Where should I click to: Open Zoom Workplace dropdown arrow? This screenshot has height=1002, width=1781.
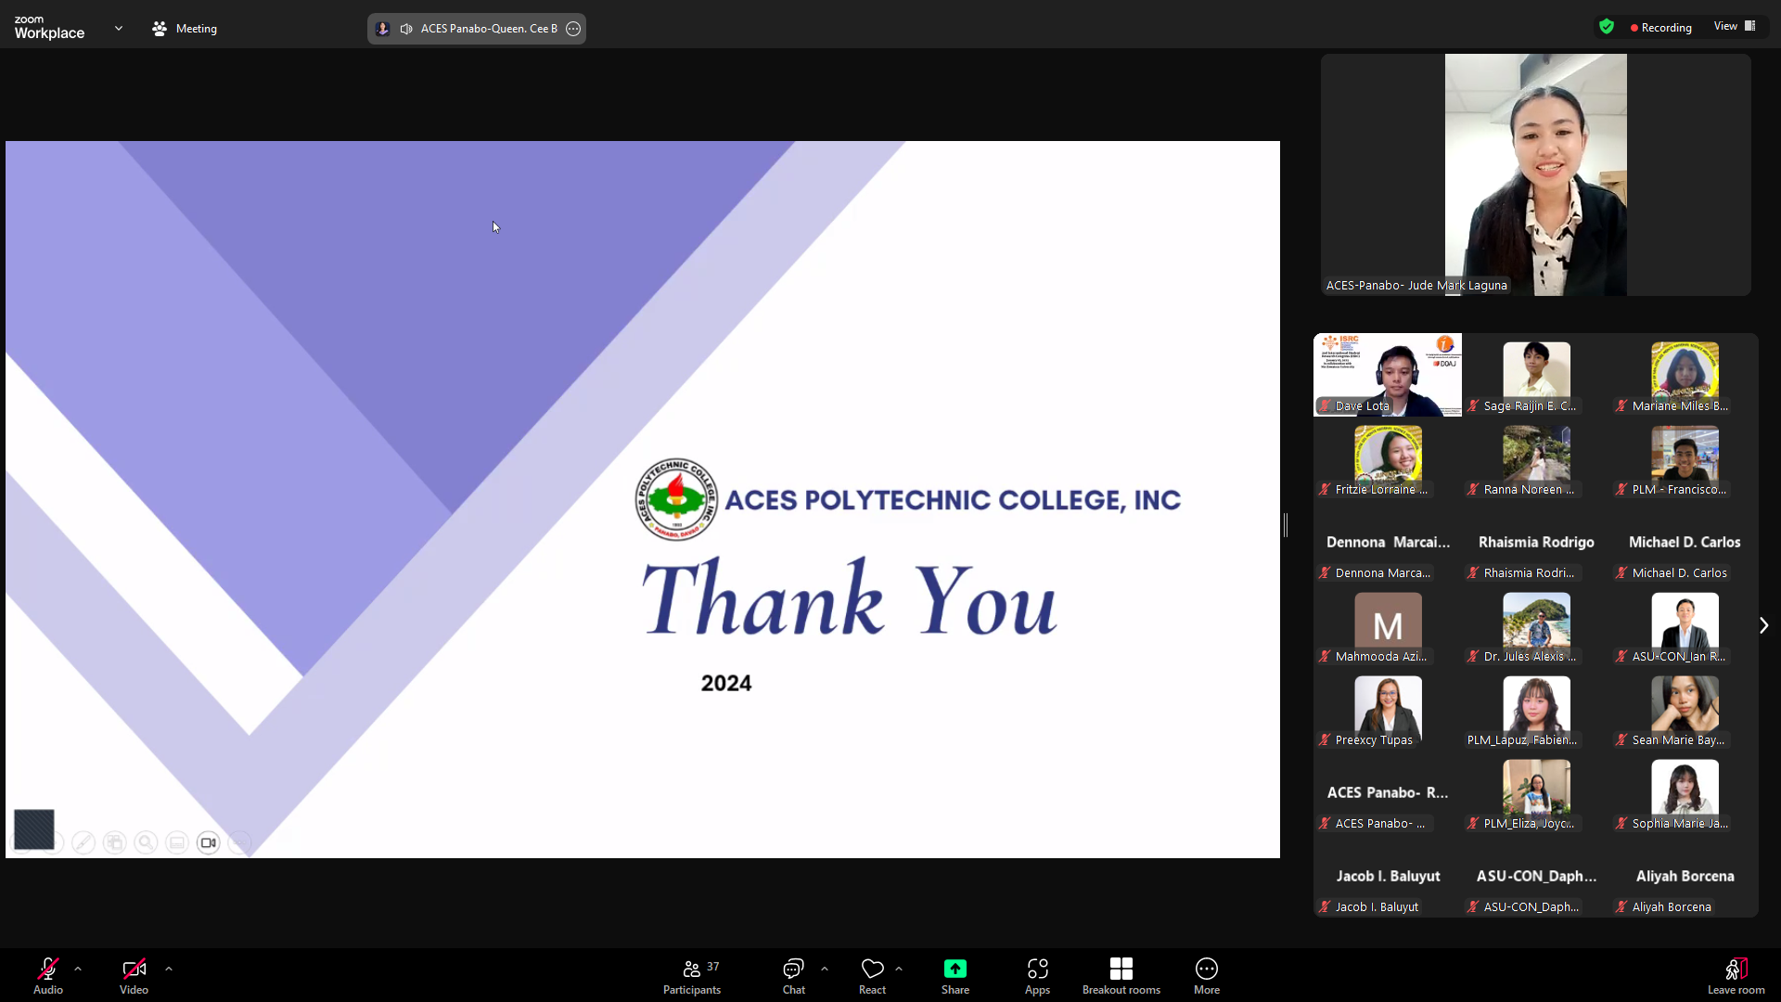pos(119,29)
